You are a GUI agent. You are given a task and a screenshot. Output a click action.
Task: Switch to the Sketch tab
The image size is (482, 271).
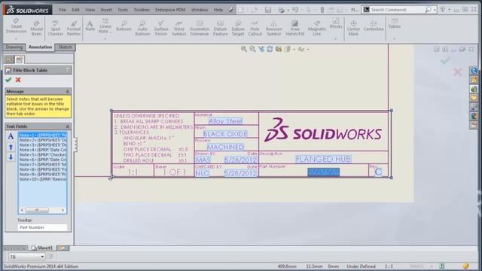pyautogui.click(x=65, y=47)
